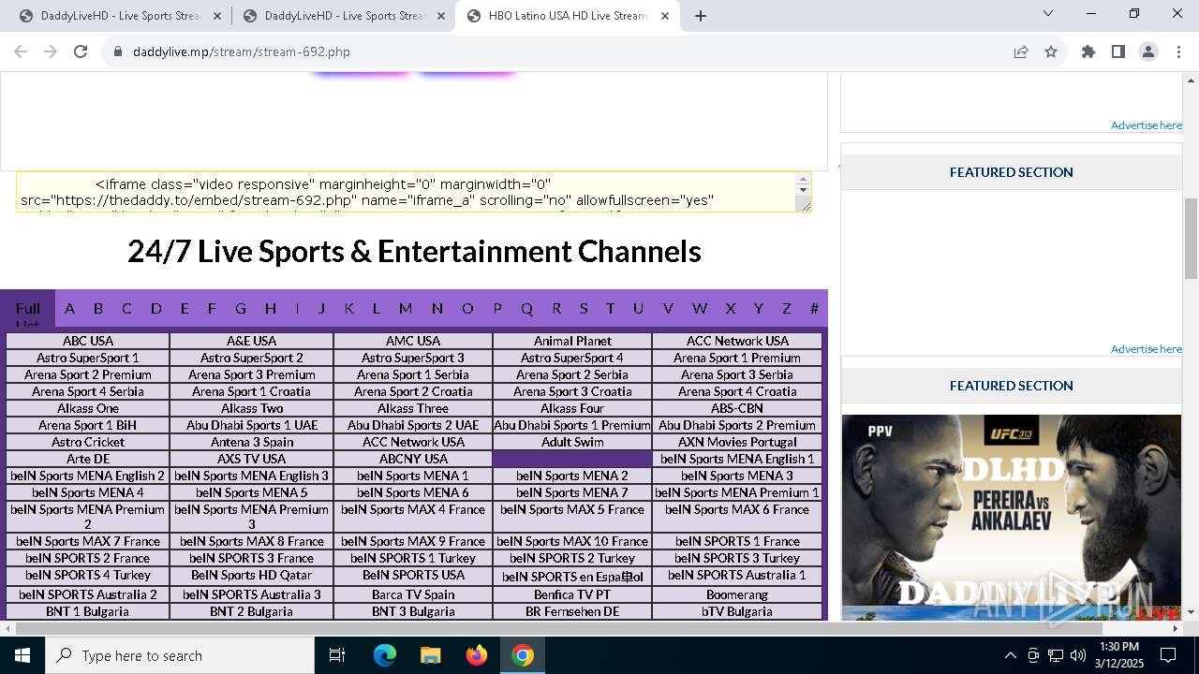This screenshot has width=1199, height=674.
Task: Open the Chrome three-dot menu
Action: (1178, 51)
